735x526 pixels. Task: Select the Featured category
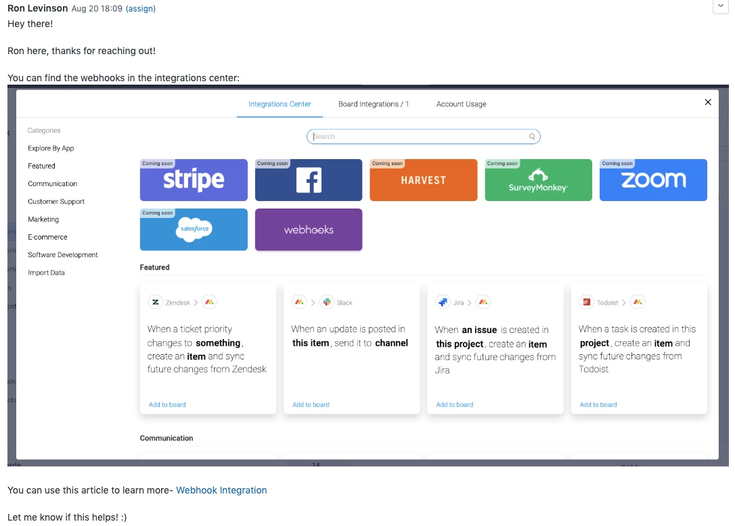pyautogui.click(x=41, y=166)
